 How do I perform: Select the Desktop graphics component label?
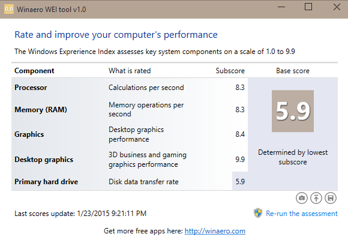click(44, 160)
